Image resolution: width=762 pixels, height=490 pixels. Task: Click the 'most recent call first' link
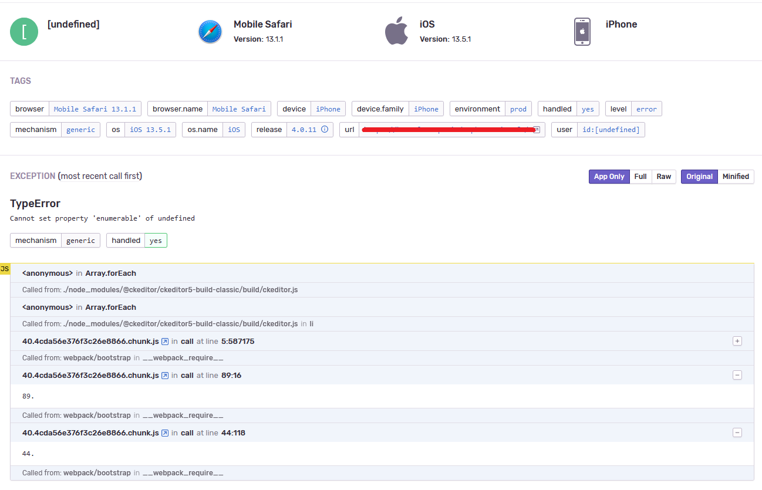click(x=100, y=175)
